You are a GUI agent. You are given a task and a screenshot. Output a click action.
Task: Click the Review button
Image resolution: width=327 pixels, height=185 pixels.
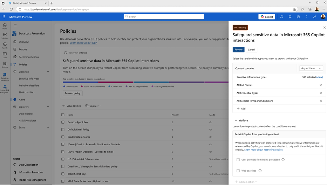(x=238, y=50)
